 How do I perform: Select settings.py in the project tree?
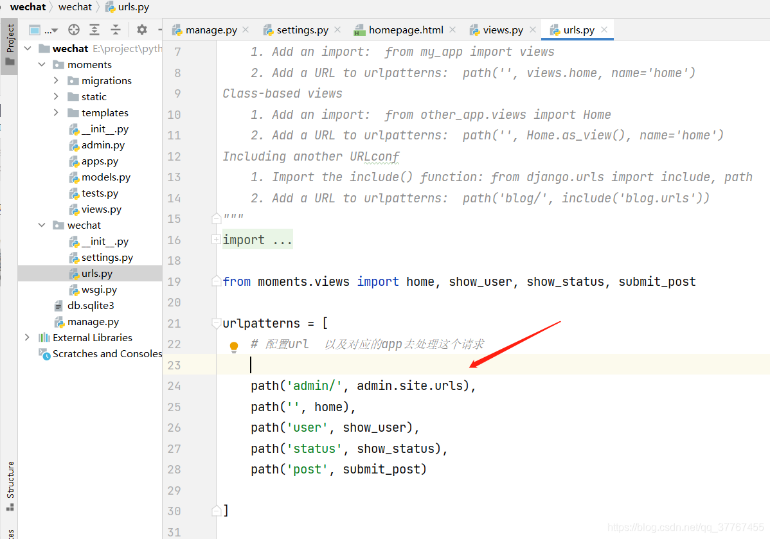107,257
